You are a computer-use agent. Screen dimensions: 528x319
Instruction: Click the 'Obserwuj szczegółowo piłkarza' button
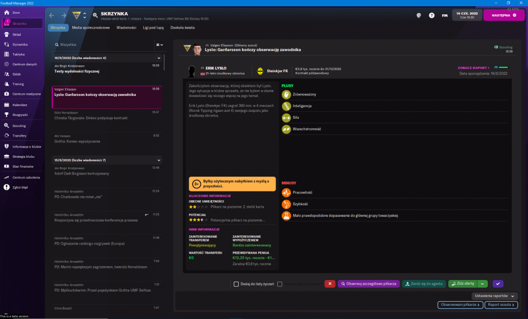[x=369, y=284]
